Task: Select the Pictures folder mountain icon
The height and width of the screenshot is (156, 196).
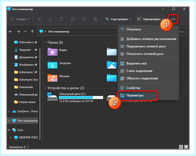Action: pyautogui.click(x=112, y=65)
